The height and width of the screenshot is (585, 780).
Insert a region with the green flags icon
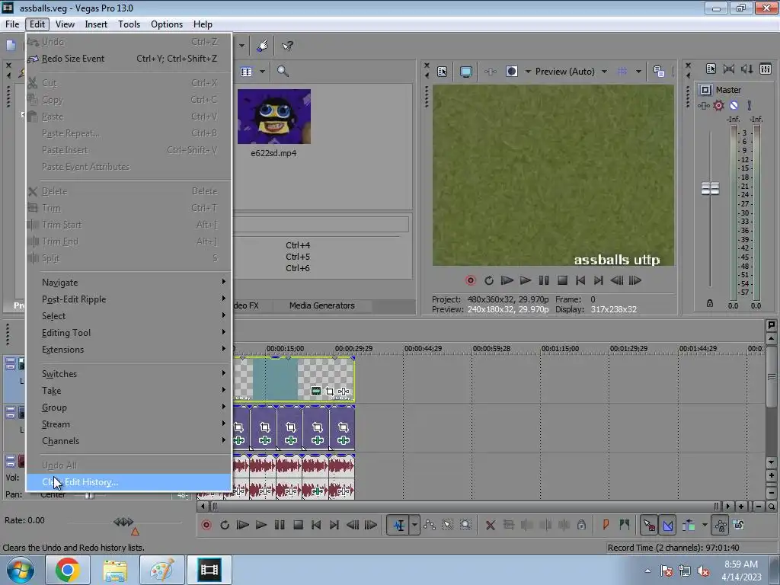pyautogui.click(x=625, y=525)
